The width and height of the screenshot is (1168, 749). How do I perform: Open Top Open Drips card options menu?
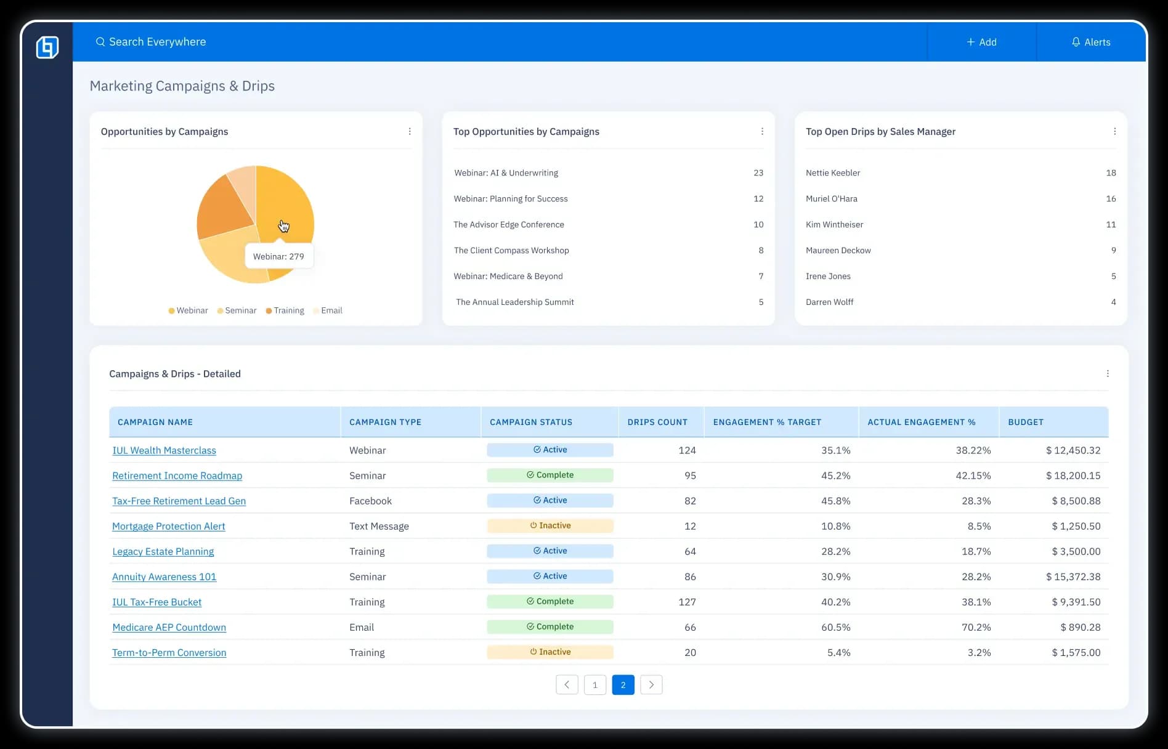click(x=1114, y=131)
